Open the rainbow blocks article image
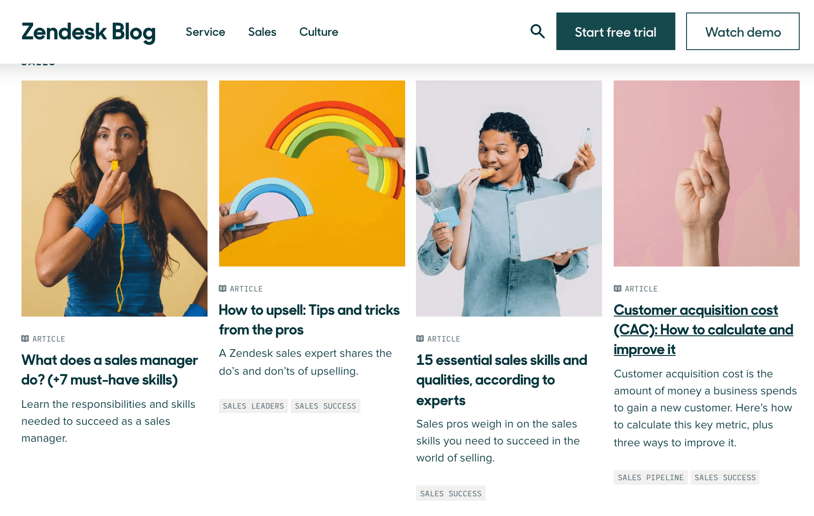Screen dimensions: 814x516 tap(312, 173)
